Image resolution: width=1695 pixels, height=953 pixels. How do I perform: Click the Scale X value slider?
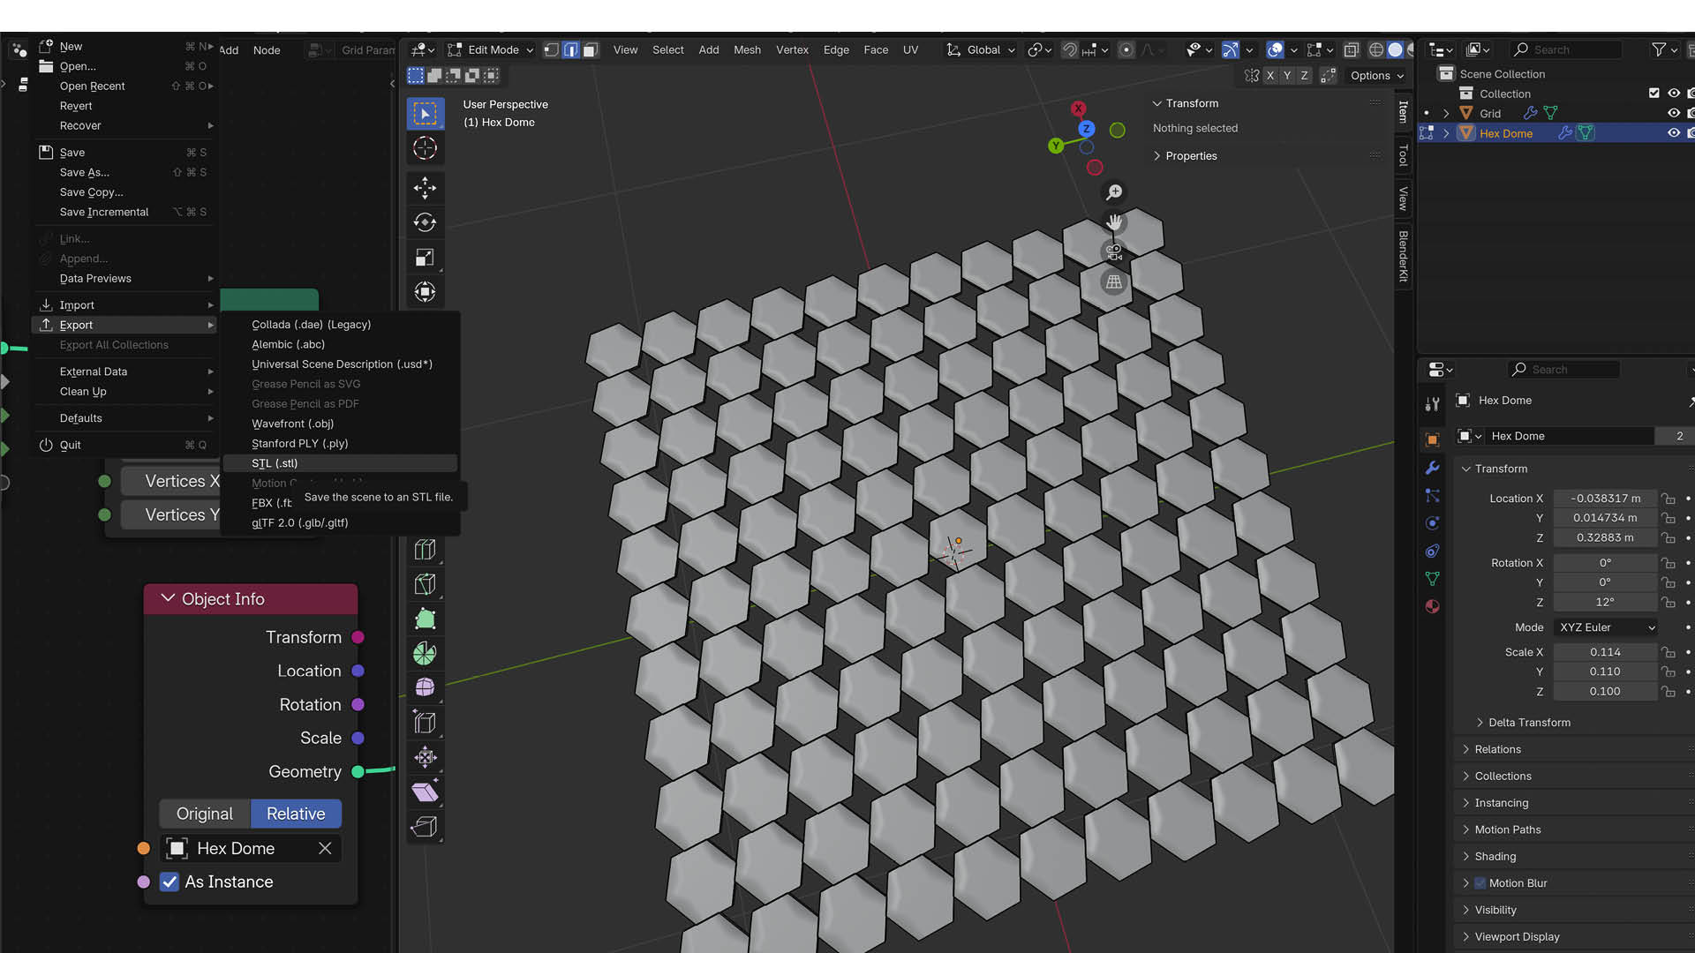[x=1604, y=652]
